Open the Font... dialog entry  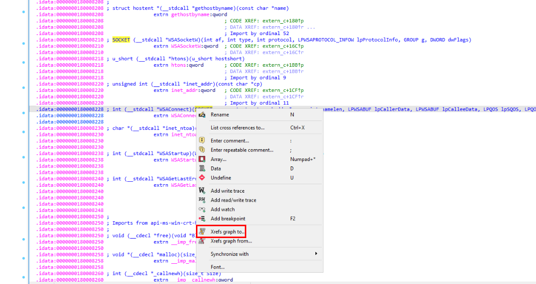click(217, 267)
